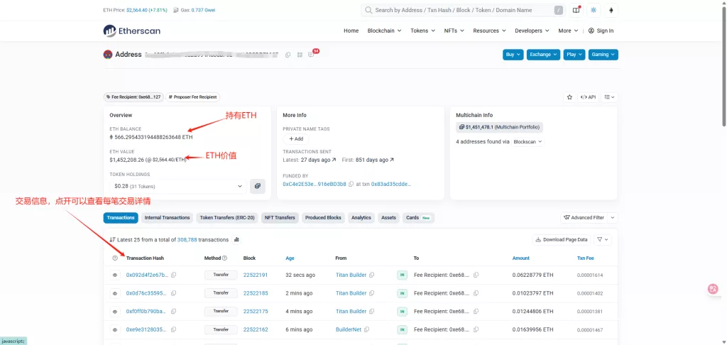The image size is (727, 345).
Task: Toggle the Txn Fee column display
Action: click(585, 258)
